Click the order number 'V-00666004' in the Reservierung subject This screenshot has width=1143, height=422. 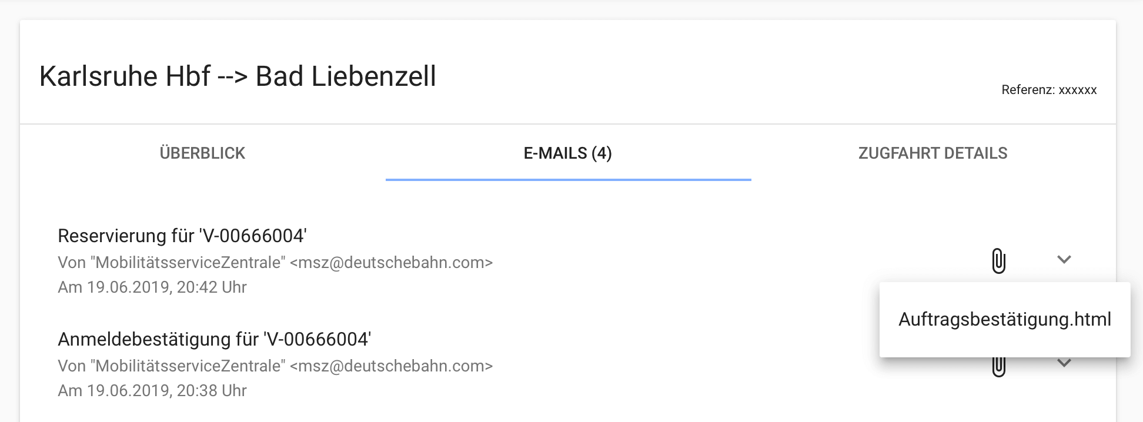[253, 236]
